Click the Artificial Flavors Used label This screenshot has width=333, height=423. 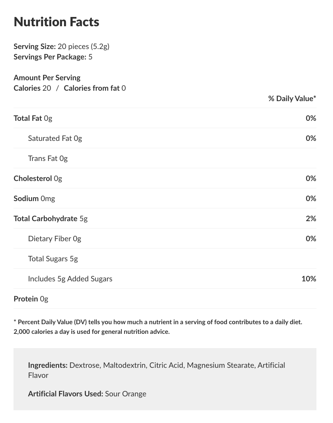click(x=66, y=394)
